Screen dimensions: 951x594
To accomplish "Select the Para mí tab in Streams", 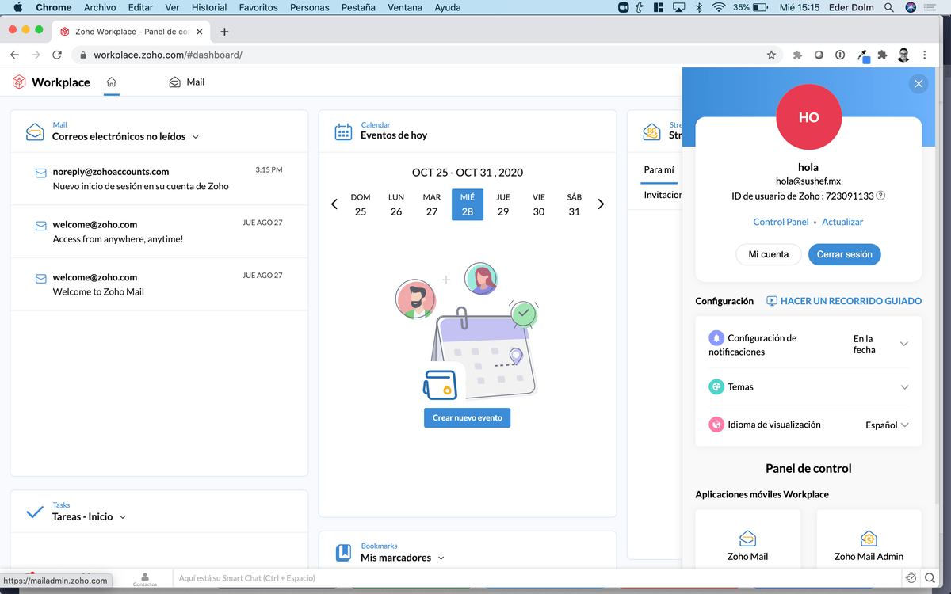I will coord(659,169).
